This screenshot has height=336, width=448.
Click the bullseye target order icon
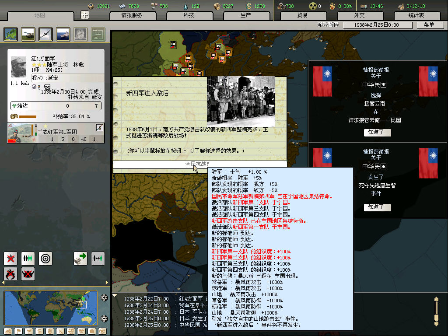(45, 258)
